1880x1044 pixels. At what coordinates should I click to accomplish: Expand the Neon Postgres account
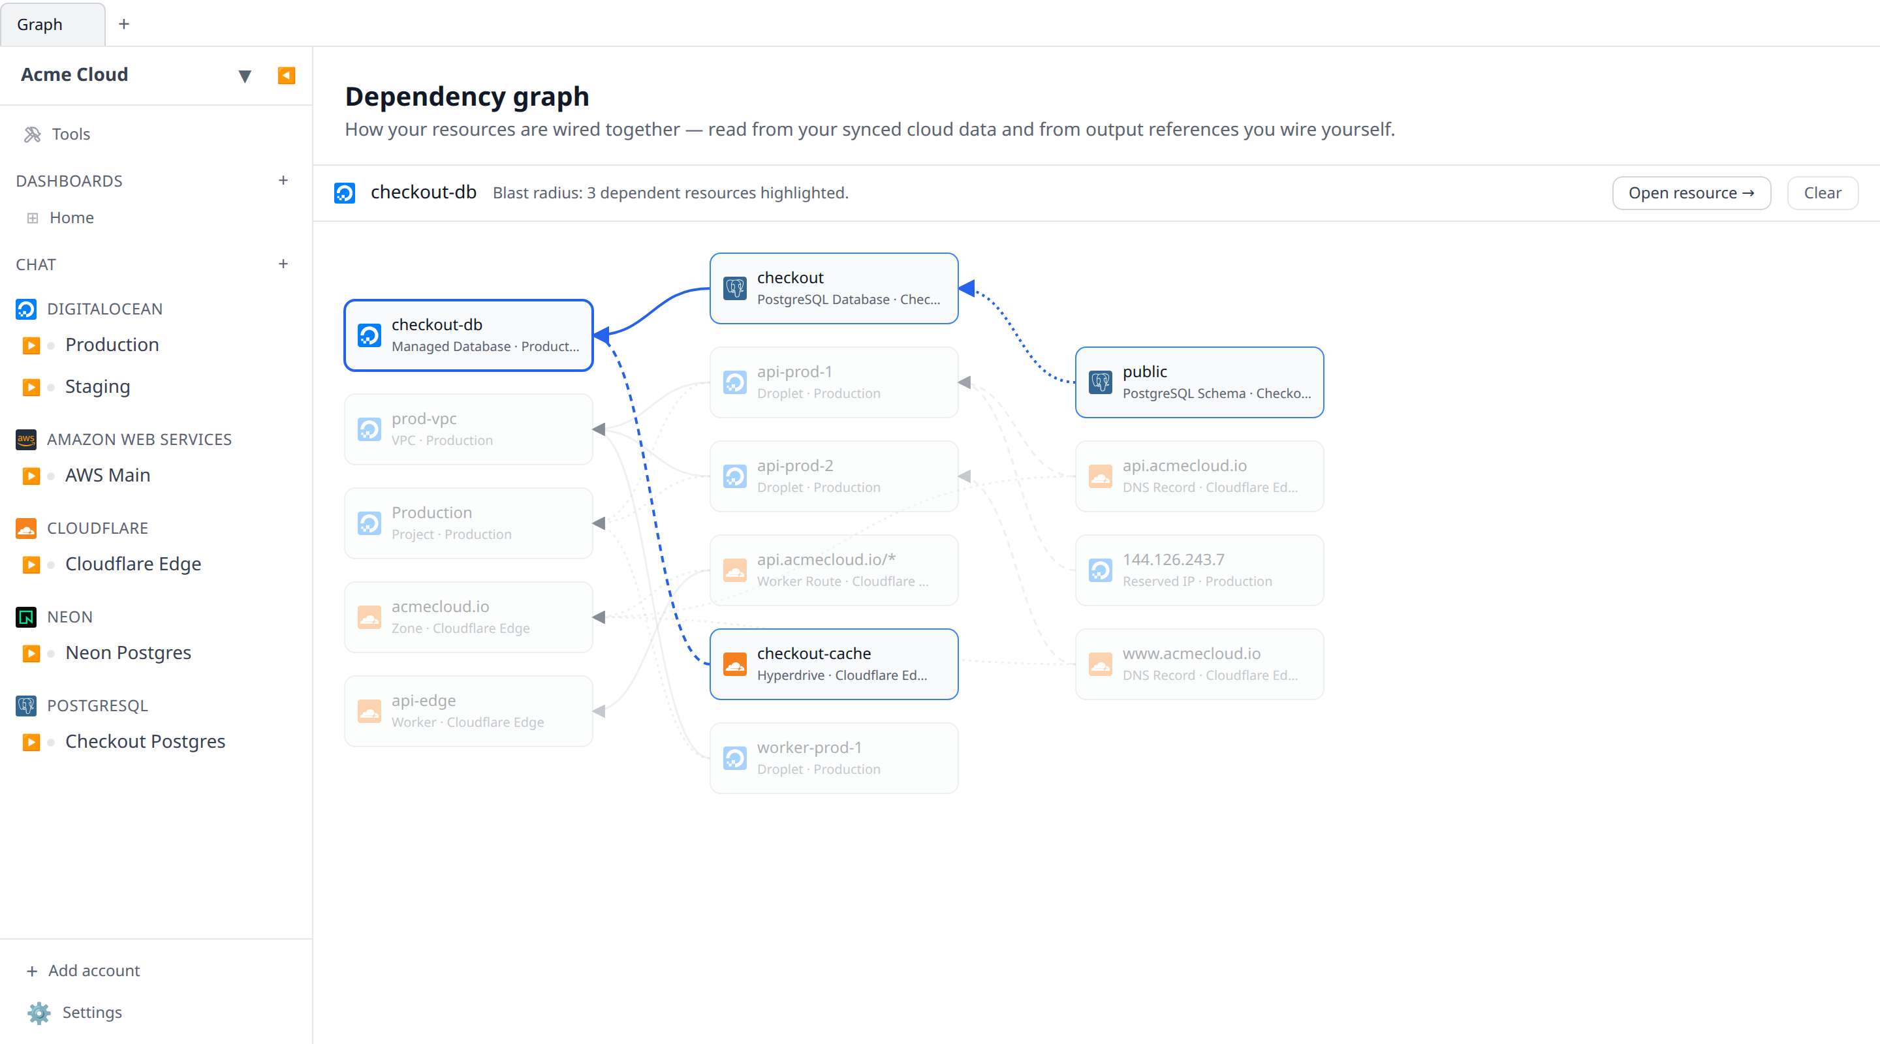[x=31, y=653]
